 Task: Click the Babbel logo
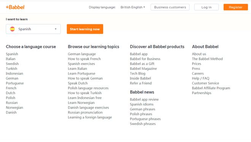[15, 7]
